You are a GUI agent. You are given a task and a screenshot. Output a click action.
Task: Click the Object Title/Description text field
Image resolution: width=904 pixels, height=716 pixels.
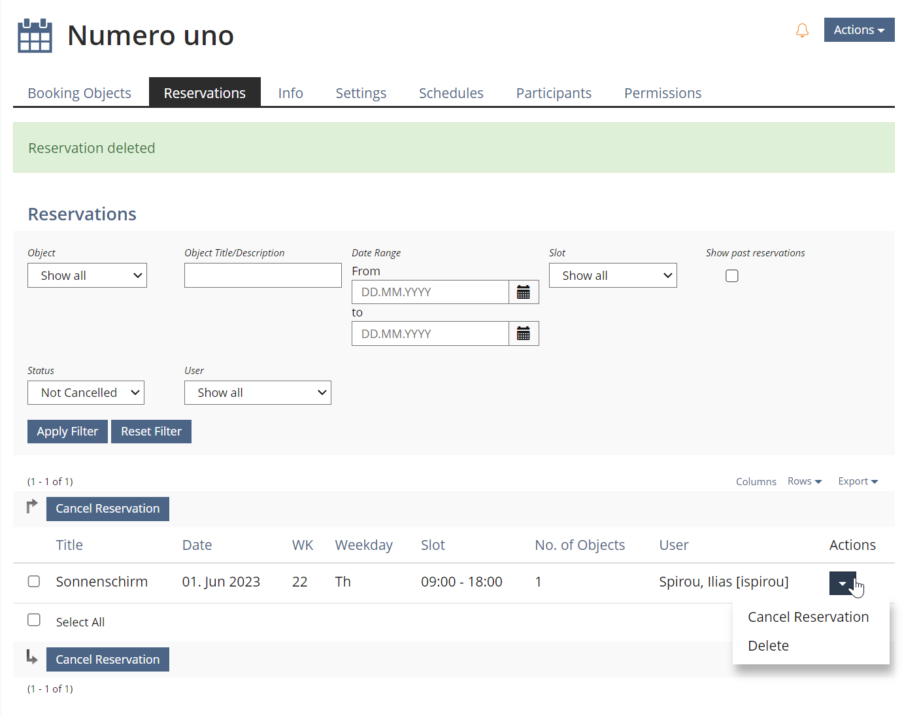(x=263, y=275)
